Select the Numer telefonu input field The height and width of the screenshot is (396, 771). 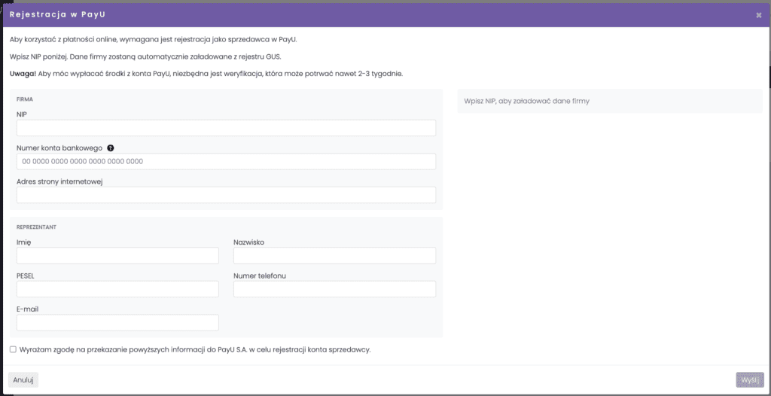click(334, 289)
